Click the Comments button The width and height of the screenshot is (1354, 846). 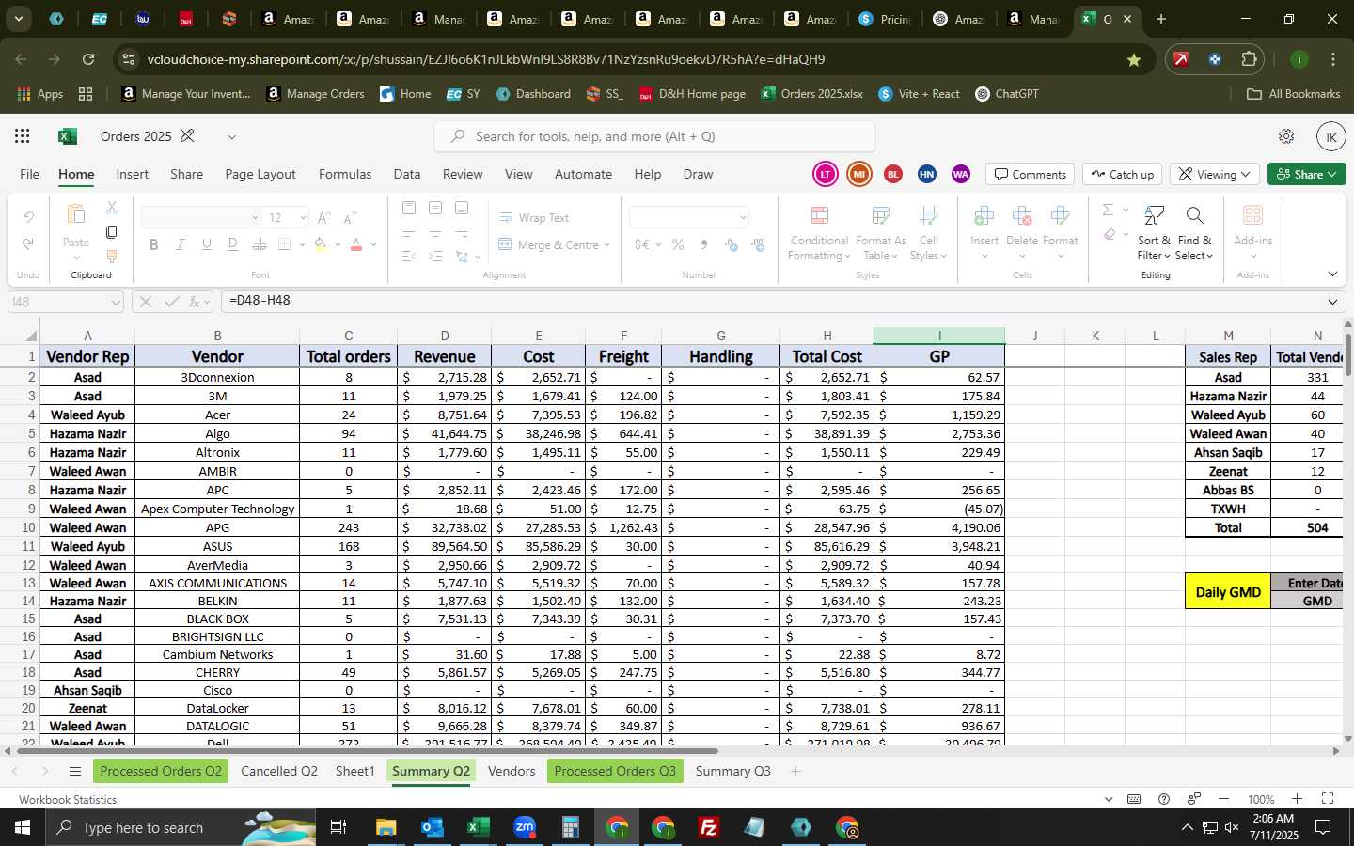pyautogui.click(x=1031, y=174)
